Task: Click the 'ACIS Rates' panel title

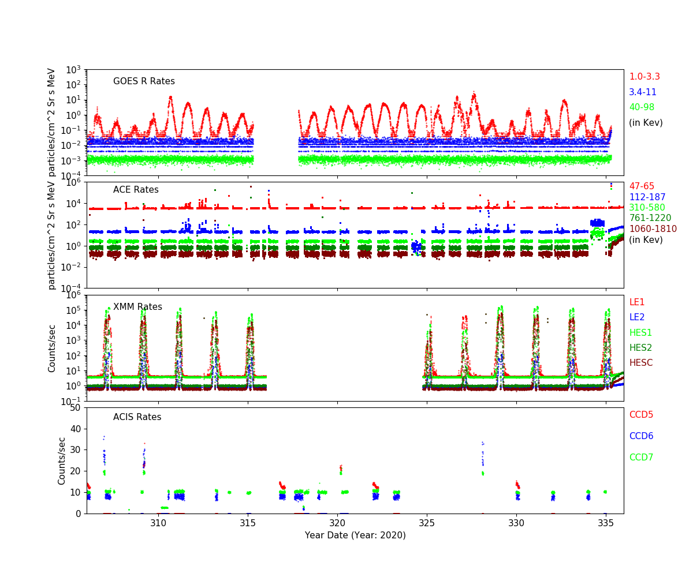Action: (x=137, y=417)
